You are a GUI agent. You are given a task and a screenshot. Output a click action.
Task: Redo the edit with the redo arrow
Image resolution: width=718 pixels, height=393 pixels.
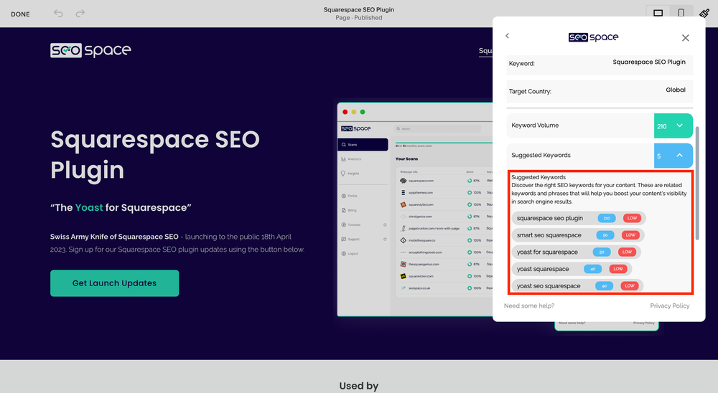(80, 14)
